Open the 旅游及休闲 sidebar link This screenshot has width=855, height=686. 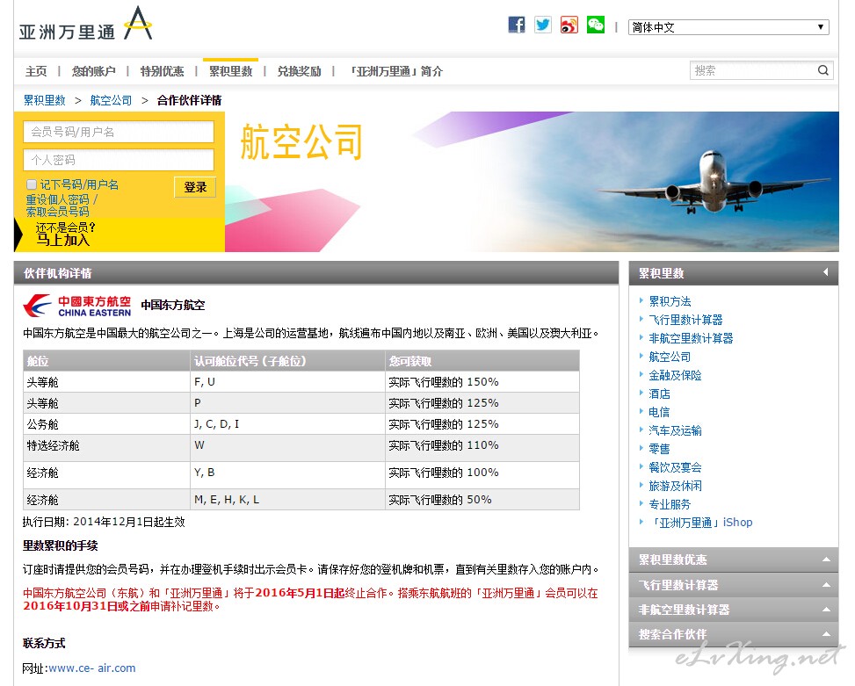(x=675, y=486)
